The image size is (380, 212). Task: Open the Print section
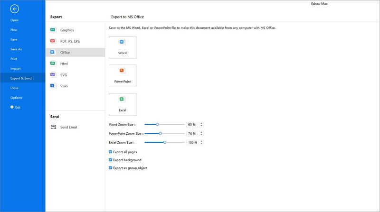tap(14, 59)
